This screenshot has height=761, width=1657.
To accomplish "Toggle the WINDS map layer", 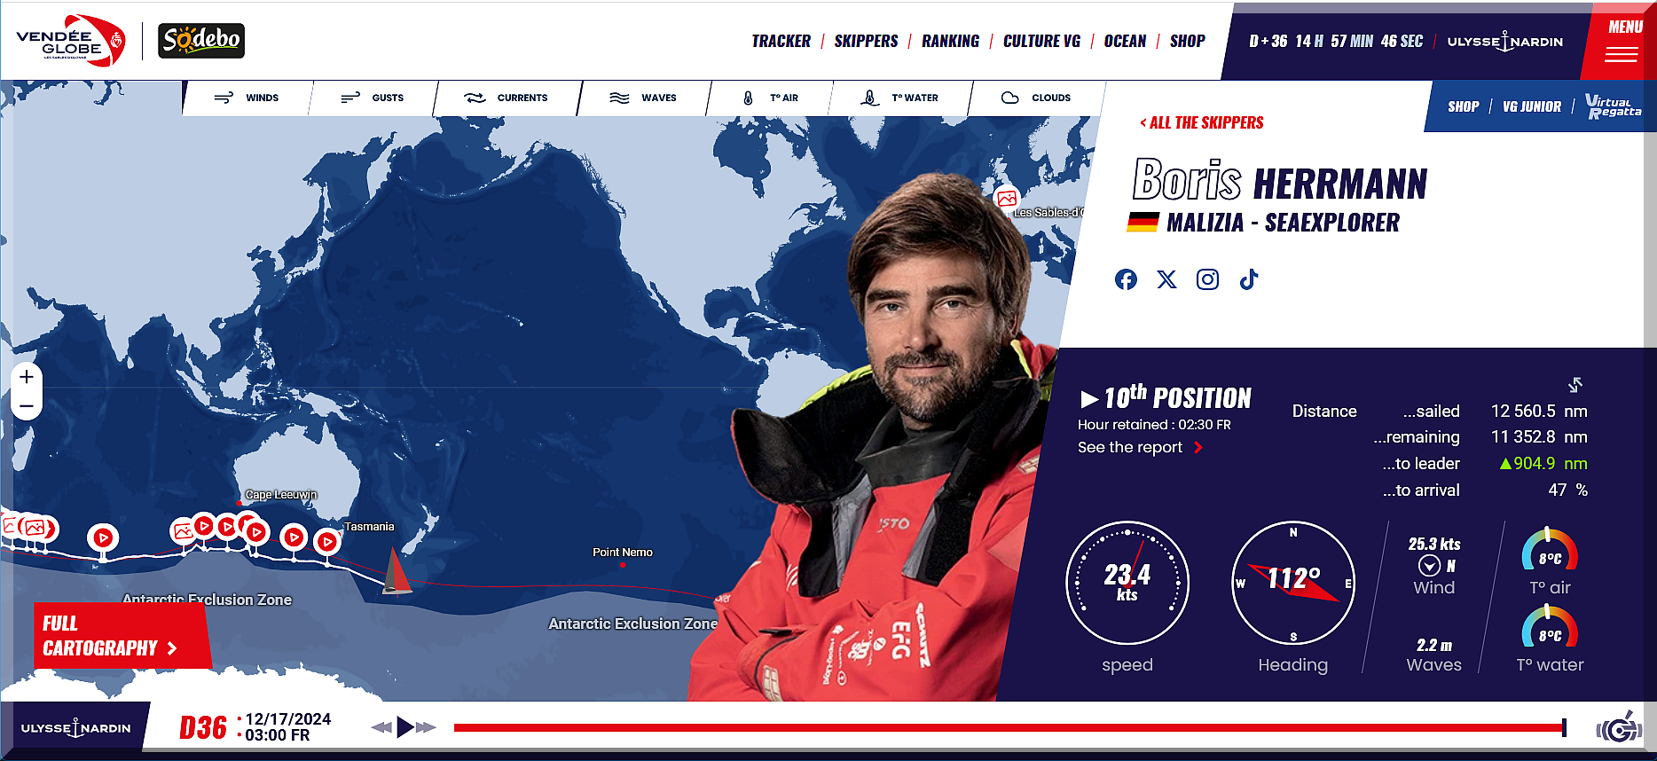I will tap(247, 98).
